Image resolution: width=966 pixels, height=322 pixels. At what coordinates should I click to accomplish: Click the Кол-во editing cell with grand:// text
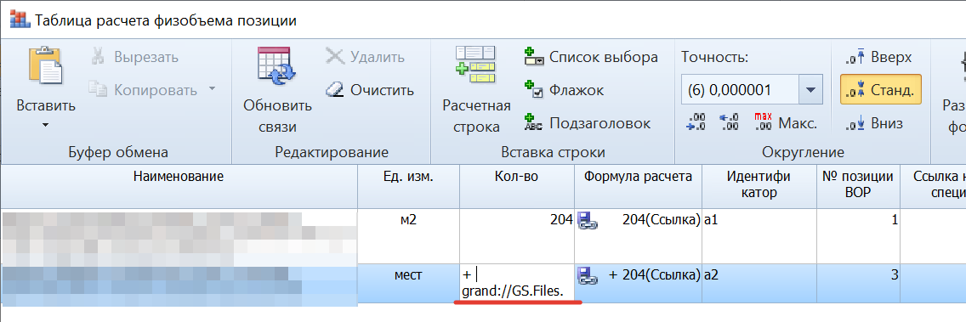click(517, 283)
